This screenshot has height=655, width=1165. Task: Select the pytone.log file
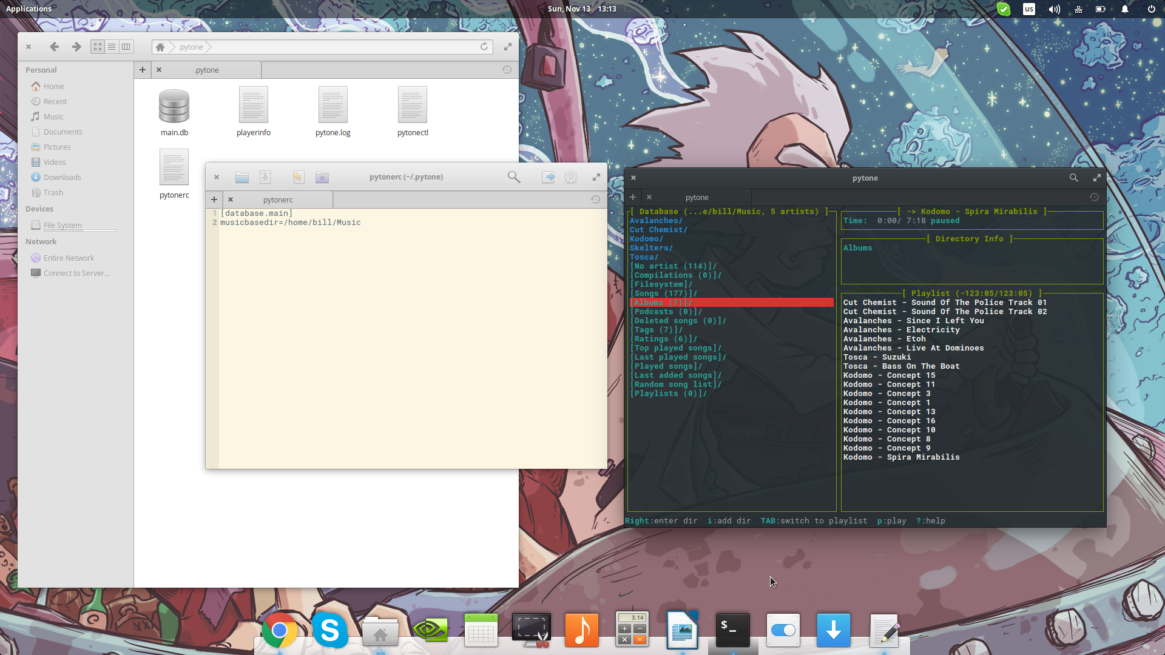[x=333, y=113]
